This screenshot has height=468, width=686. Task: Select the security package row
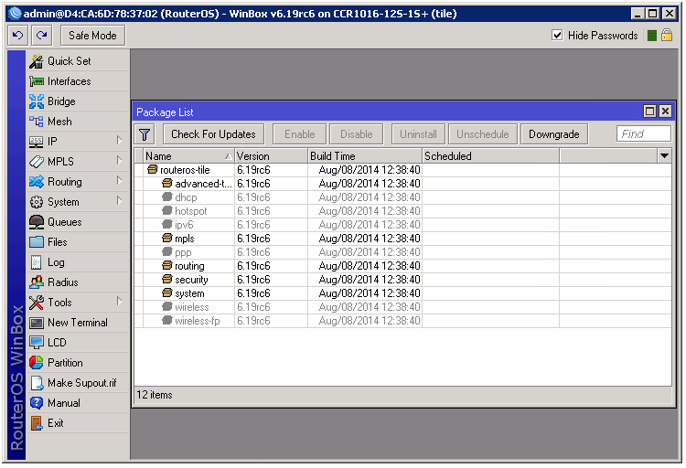[403, 280]
